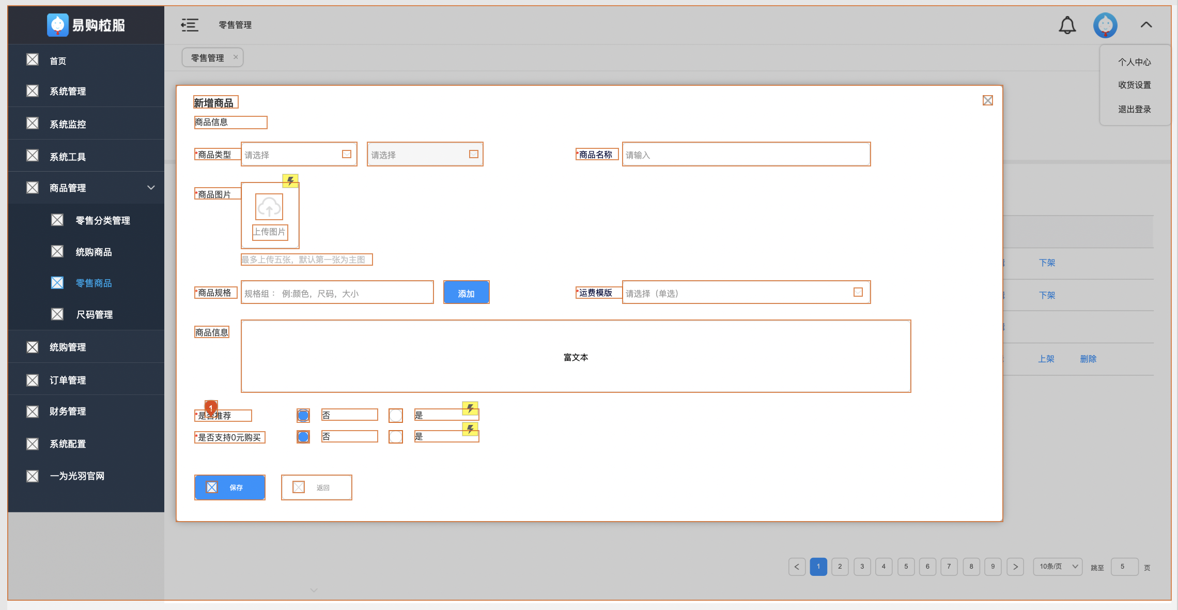
Task: Select 是 radio for 是否推荐
Action: pyautogui.click(x=396, y=415)
